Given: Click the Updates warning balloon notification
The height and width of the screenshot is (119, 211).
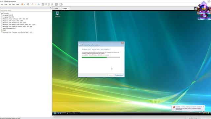Looking at the screenshot, I should coord(189,108).
